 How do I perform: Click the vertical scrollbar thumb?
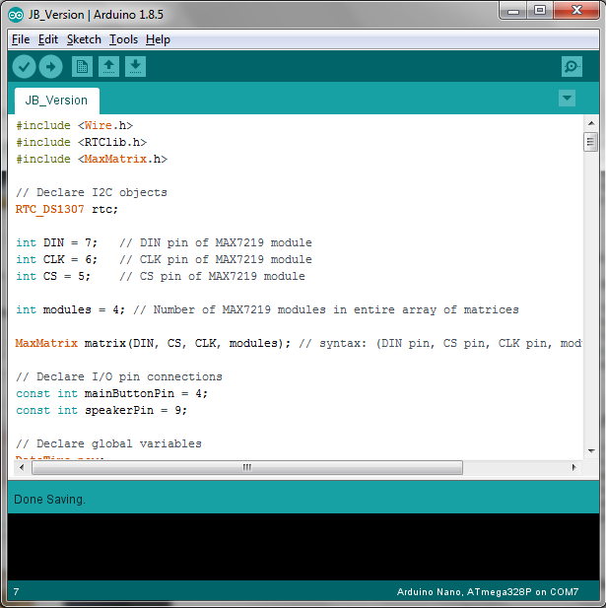click(590, 142)
